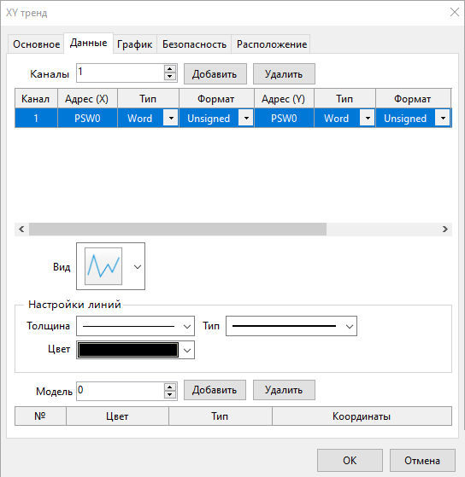465x477 pixels.
Task: Open the Вид chart style dropdown
Action: click(138, 267)
